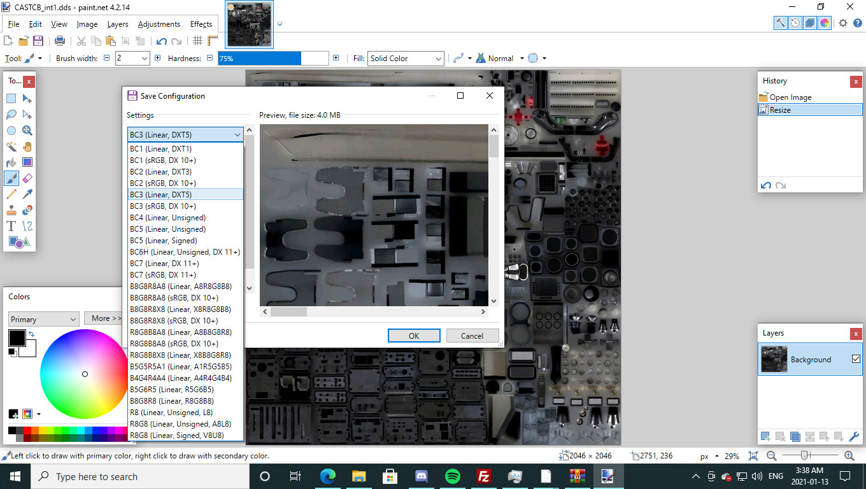866x489 pixels.
Task: Select the Text tool
Action: pyautogui.click(x=11, y=226)
